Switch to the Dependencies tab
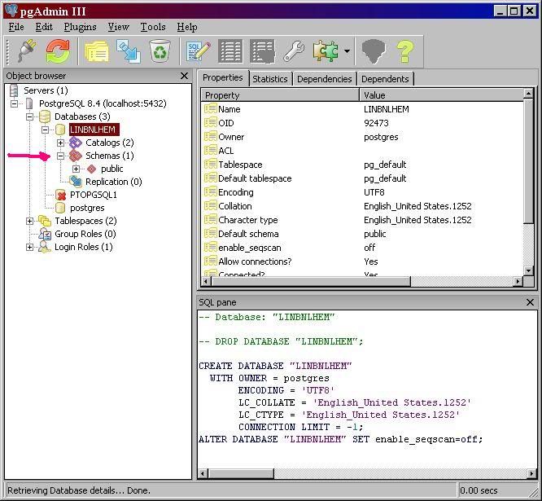Viewport: 542px width, 501px height. coord(324,79)
